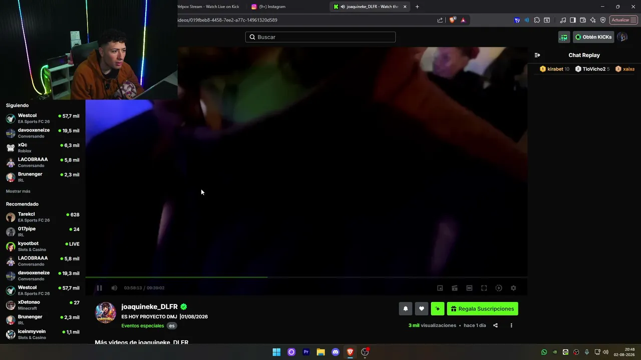Open Westcol channel in Siguiendo list
Viewport: 641px width, 360px height.
pos(43,118)
